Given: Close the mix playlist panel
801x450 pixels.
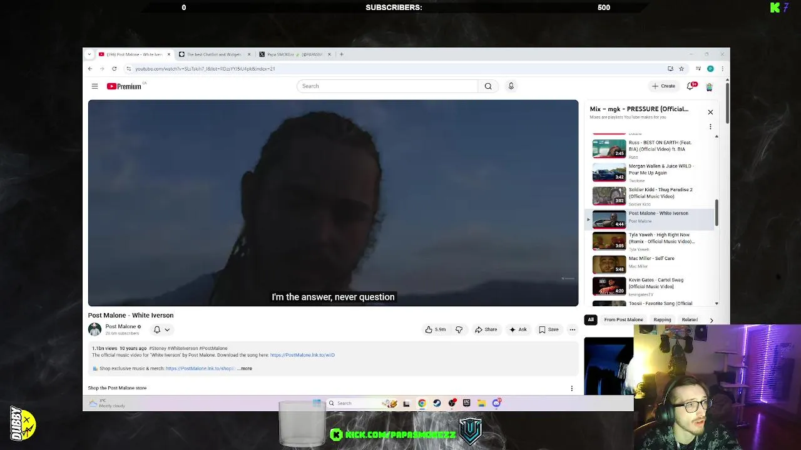Looking at the screenshot, I should [710, 112].
